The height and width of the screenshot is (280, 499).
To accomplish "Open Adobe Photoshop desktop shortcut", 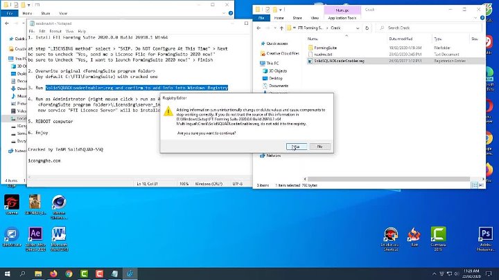I will (485, 239).
